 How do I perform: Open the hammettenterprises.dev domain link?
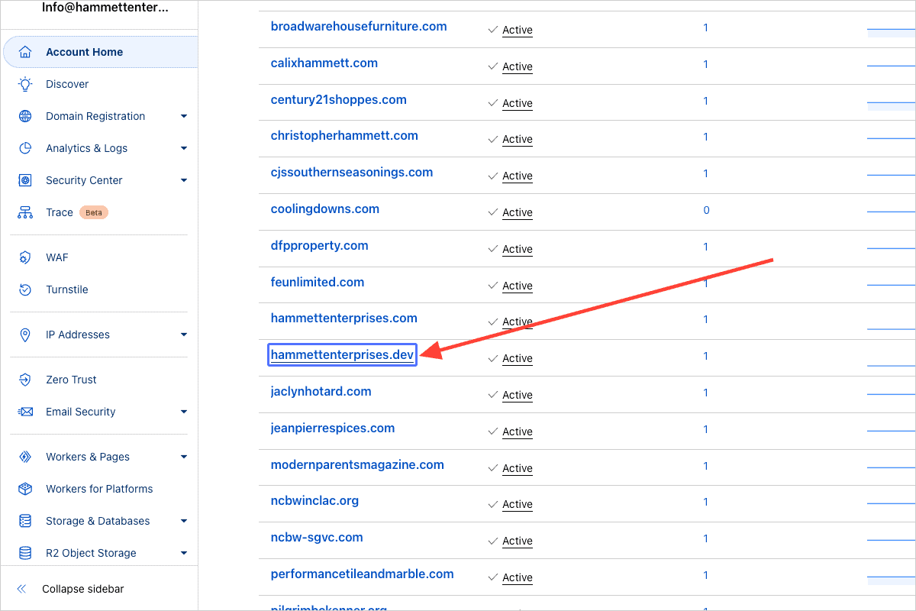(x=342, y=354)
